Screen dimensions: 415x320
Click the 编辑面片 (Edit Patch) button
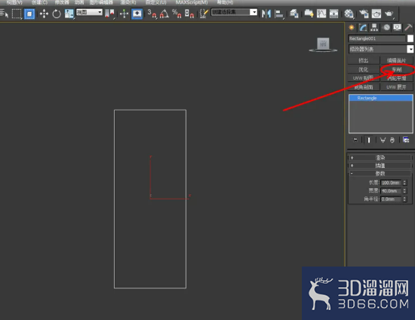[396, 60]
